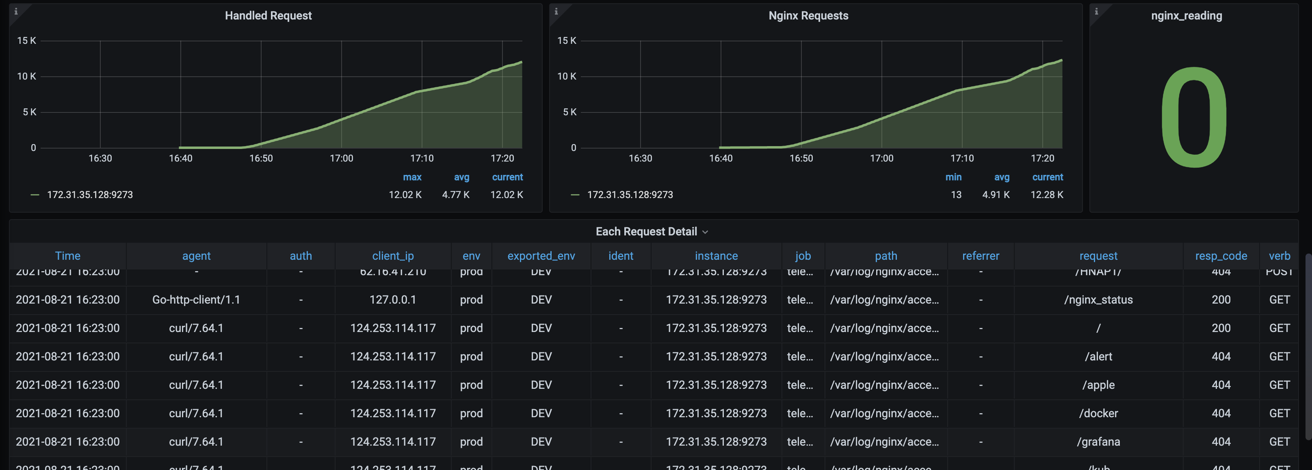The height and width of the screenshot is (470, 1312).
Task: Toggle Handled Request legend series 172.31.35.128:9273
Action: point(90,195)
